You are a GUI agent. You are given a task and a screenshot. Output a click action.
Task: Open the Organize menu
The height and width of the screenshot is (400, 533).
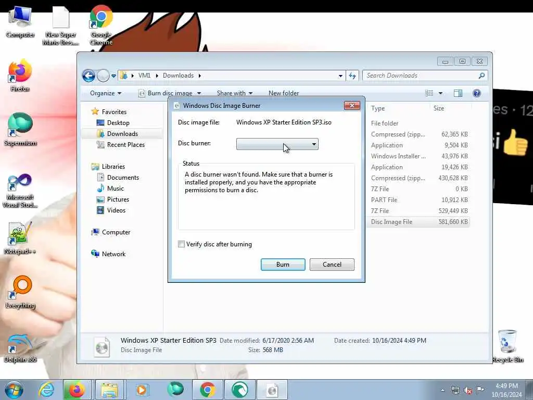[105, 93]
